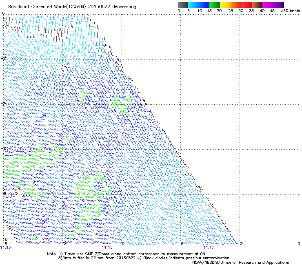Click the '>50 knots' legend label

pyautogui.click(x=290, y=11)
